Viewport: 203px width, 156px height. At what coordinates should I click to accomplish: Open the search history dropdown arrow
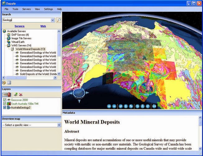point(53,20)
